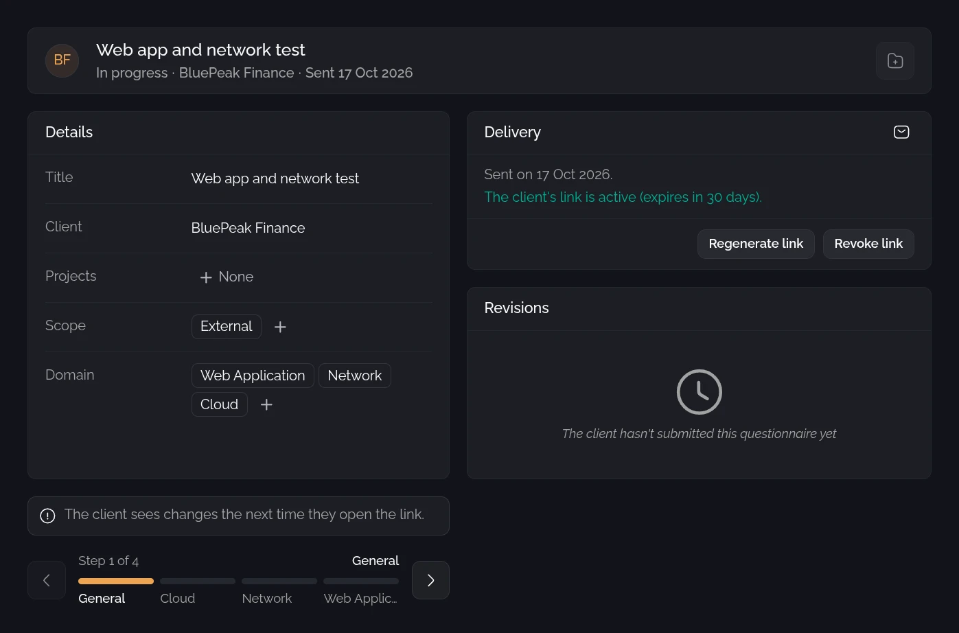Select the Cloud domain tag
Image resolution: width=959 pixels, height=633 pixels.
click(220, 404)
